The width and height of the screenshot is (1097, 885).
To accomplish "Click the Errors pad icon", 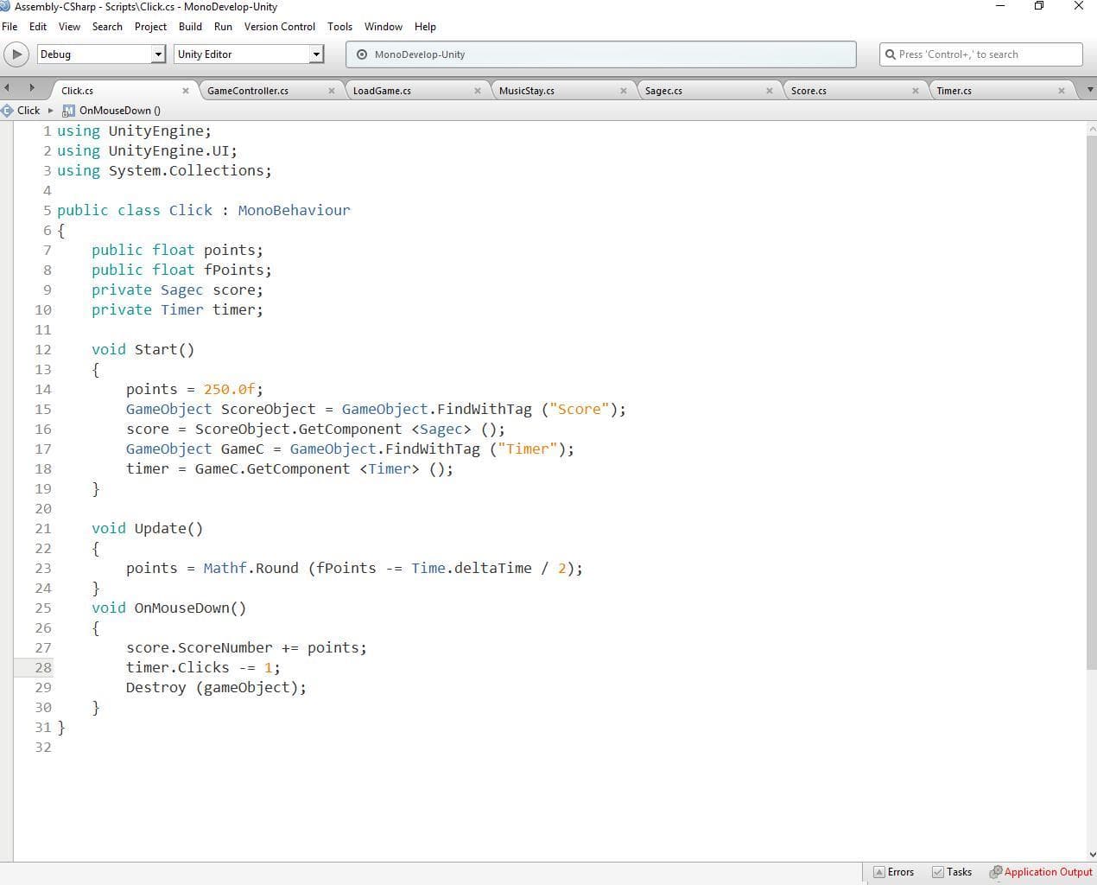I will [878, 872].
